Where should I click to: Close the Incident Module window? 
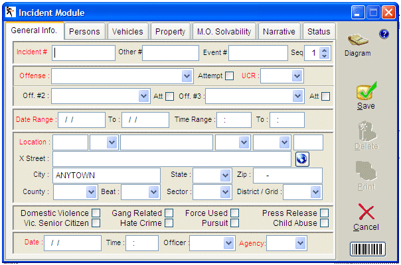pos(389,12)
